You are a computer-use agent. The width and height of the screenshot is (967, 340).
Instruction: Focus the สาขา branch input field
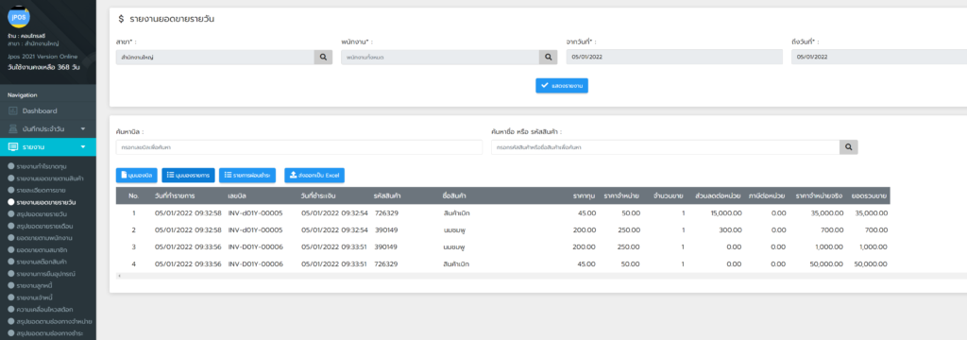click(215, 58)
